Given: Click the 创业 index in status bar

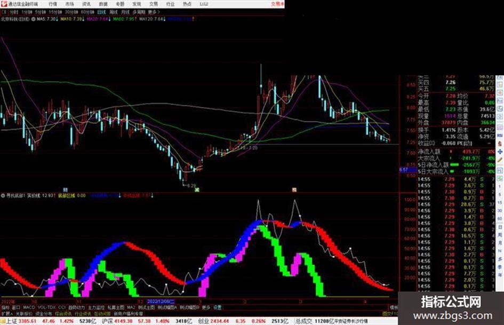Looking at the screenshot, I should [203, 321].
